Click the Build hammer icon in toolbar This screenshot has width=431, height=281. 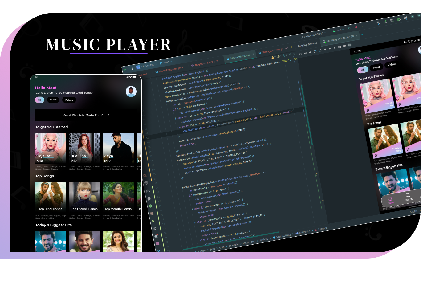click(378, 23)
